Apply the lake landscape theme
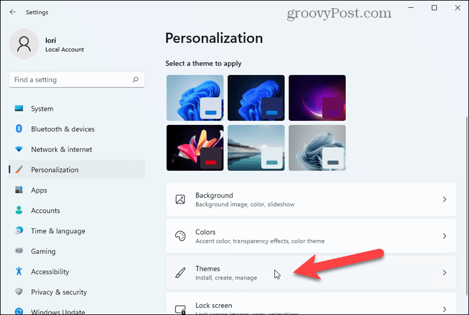469x315 pixels. [x=256, y=148]
